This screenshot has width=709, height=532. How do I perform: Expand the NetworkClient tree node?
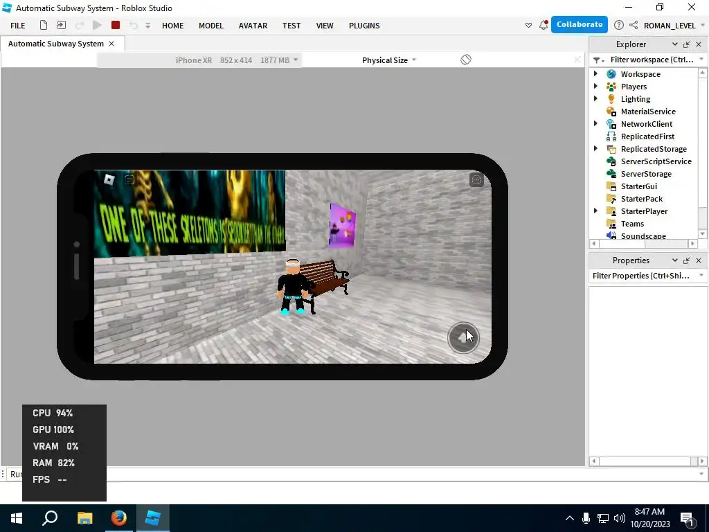tap(595, 123)
